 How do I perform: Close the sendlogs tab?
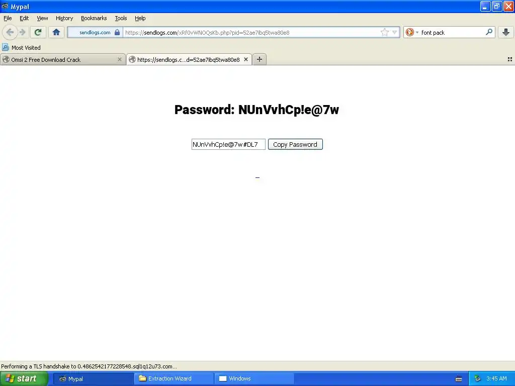coord(245,59)
